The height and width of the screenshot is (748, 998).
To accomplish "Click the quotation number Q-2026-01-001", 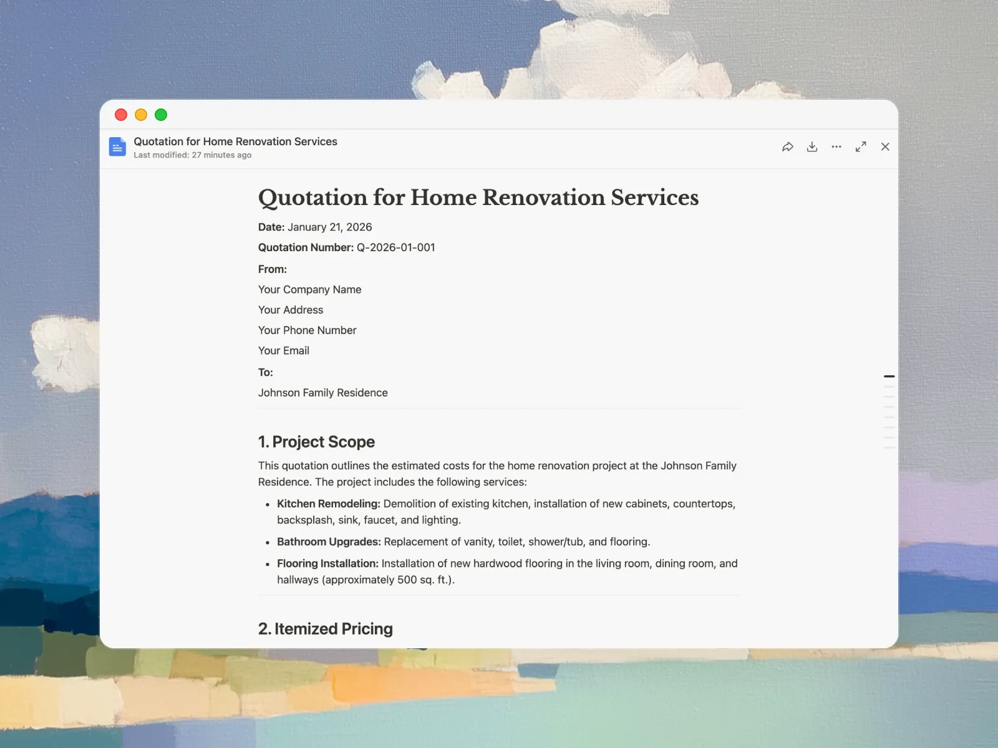I will (x=395, y=247).
